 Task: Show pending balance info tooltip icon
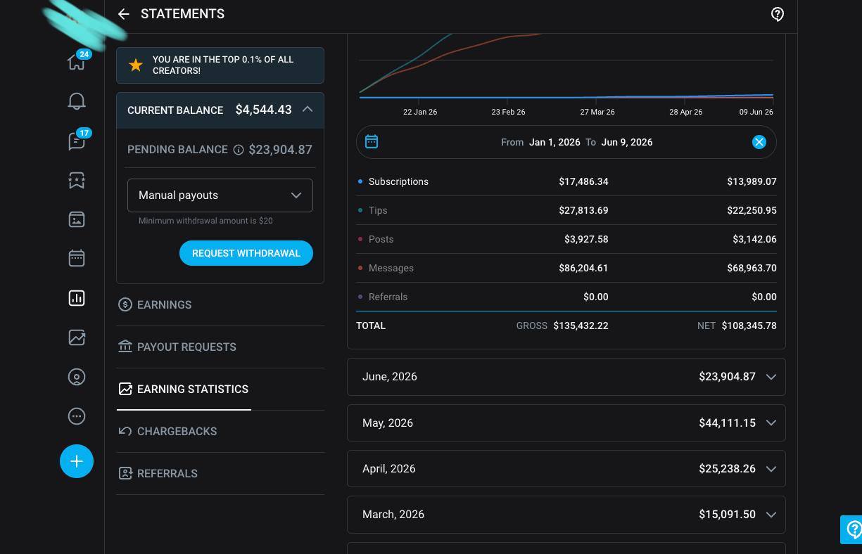click(x=239, y=150)
